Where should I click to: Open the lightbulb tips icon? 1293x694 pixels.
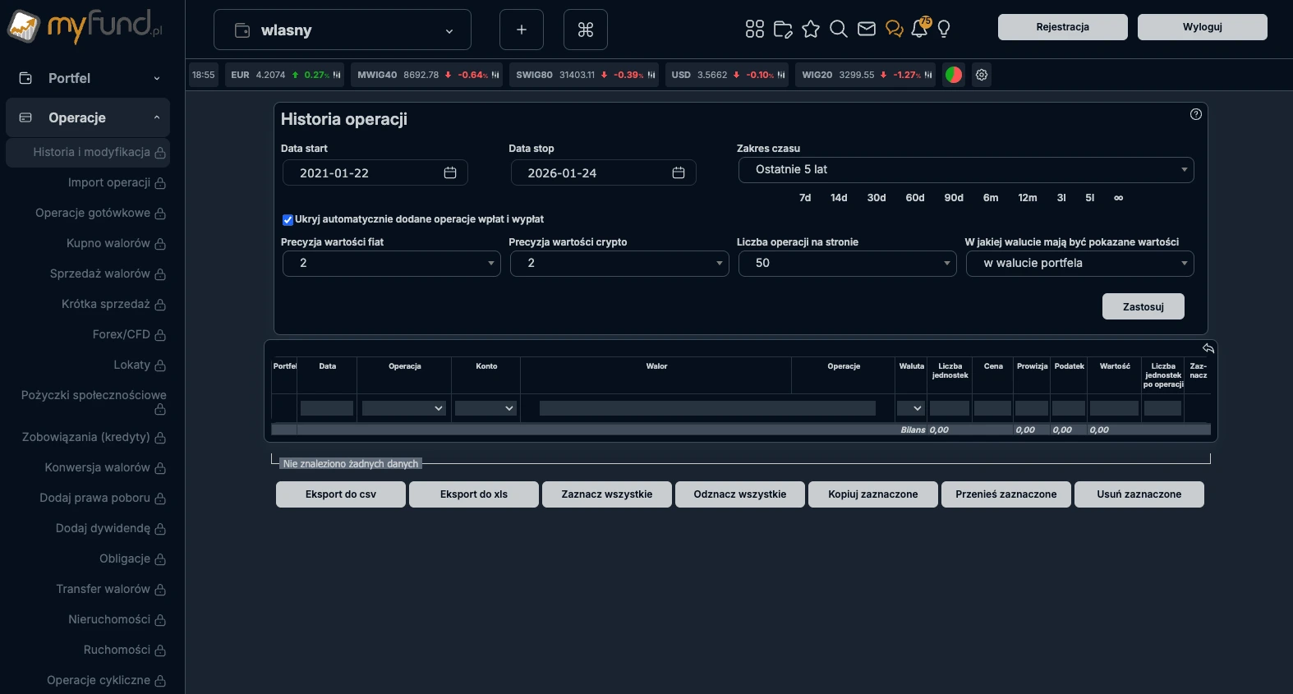tap(944, 30)
